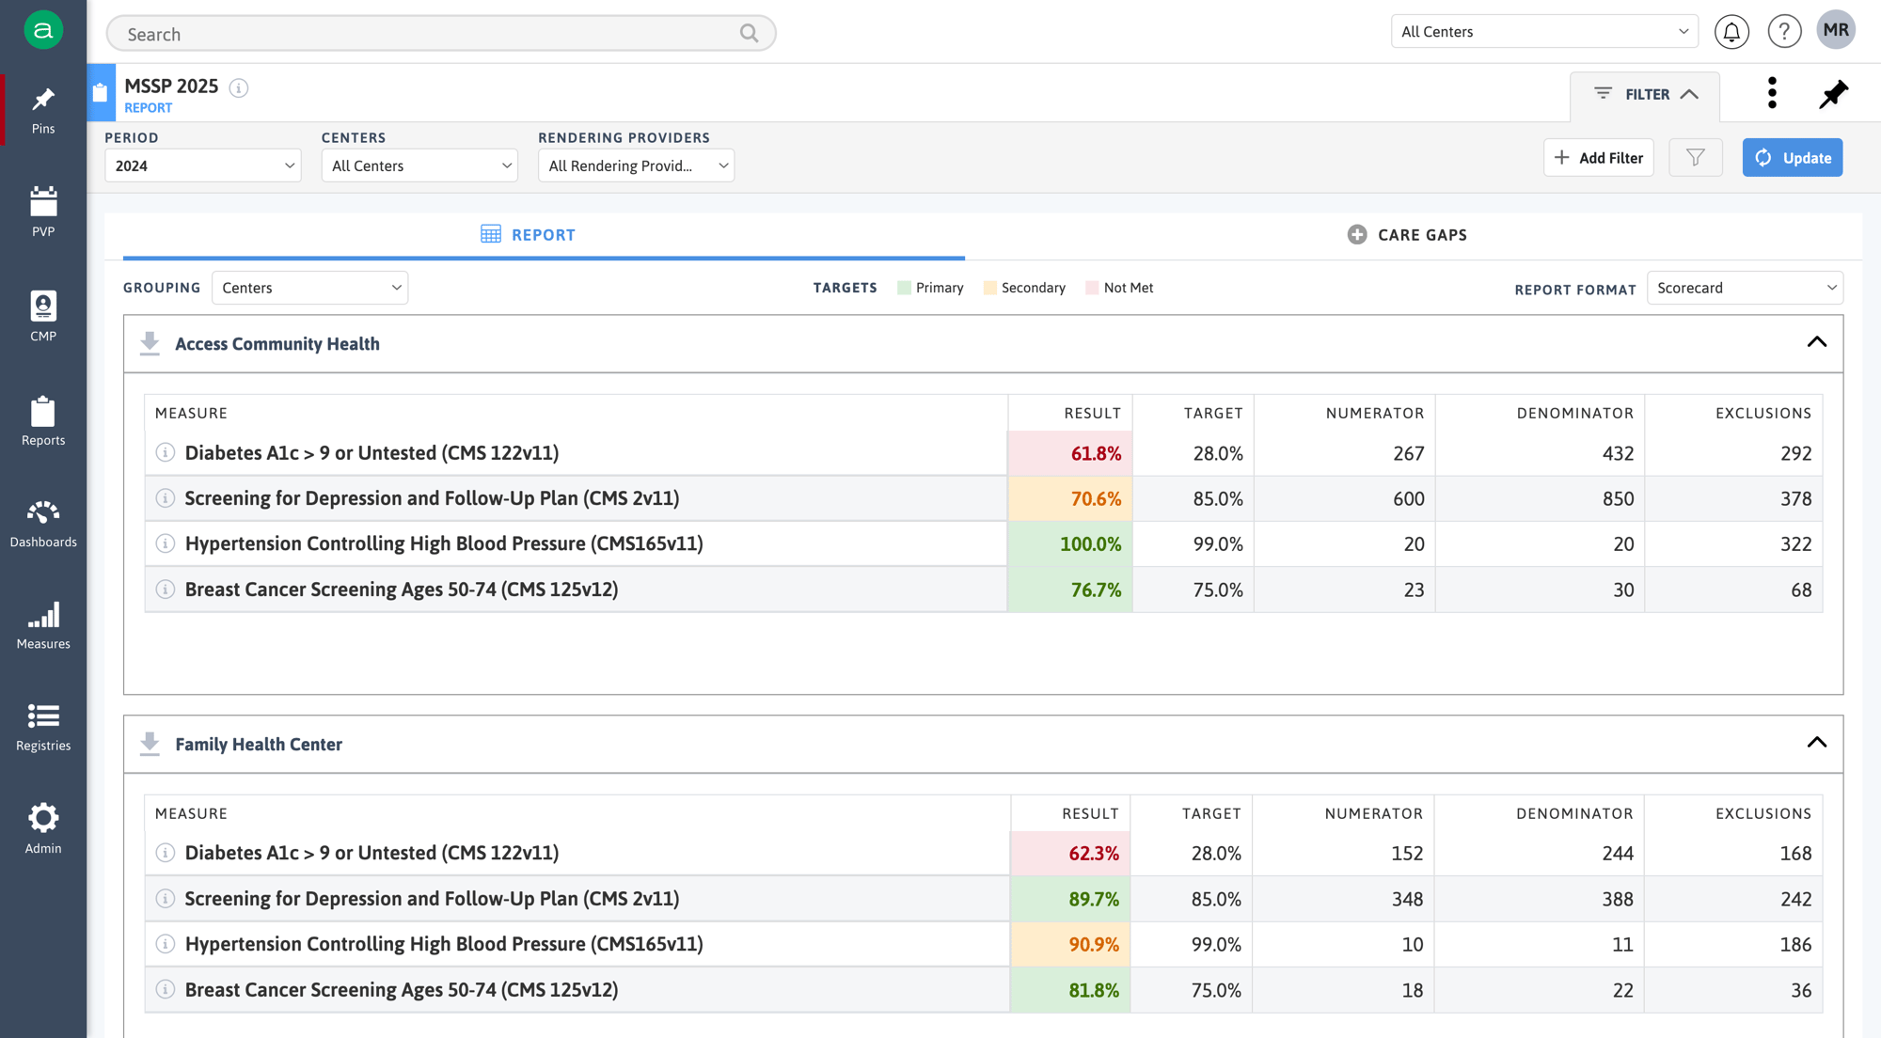Image resolution: width=1881 pixels, height=1038 pixels.
Task: Open the Rendering Providers dropdown
Action: point(636,165)
